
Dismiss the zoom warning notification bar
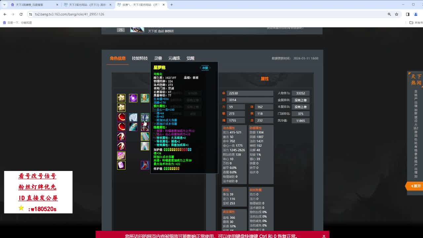(x=324, y=236)
